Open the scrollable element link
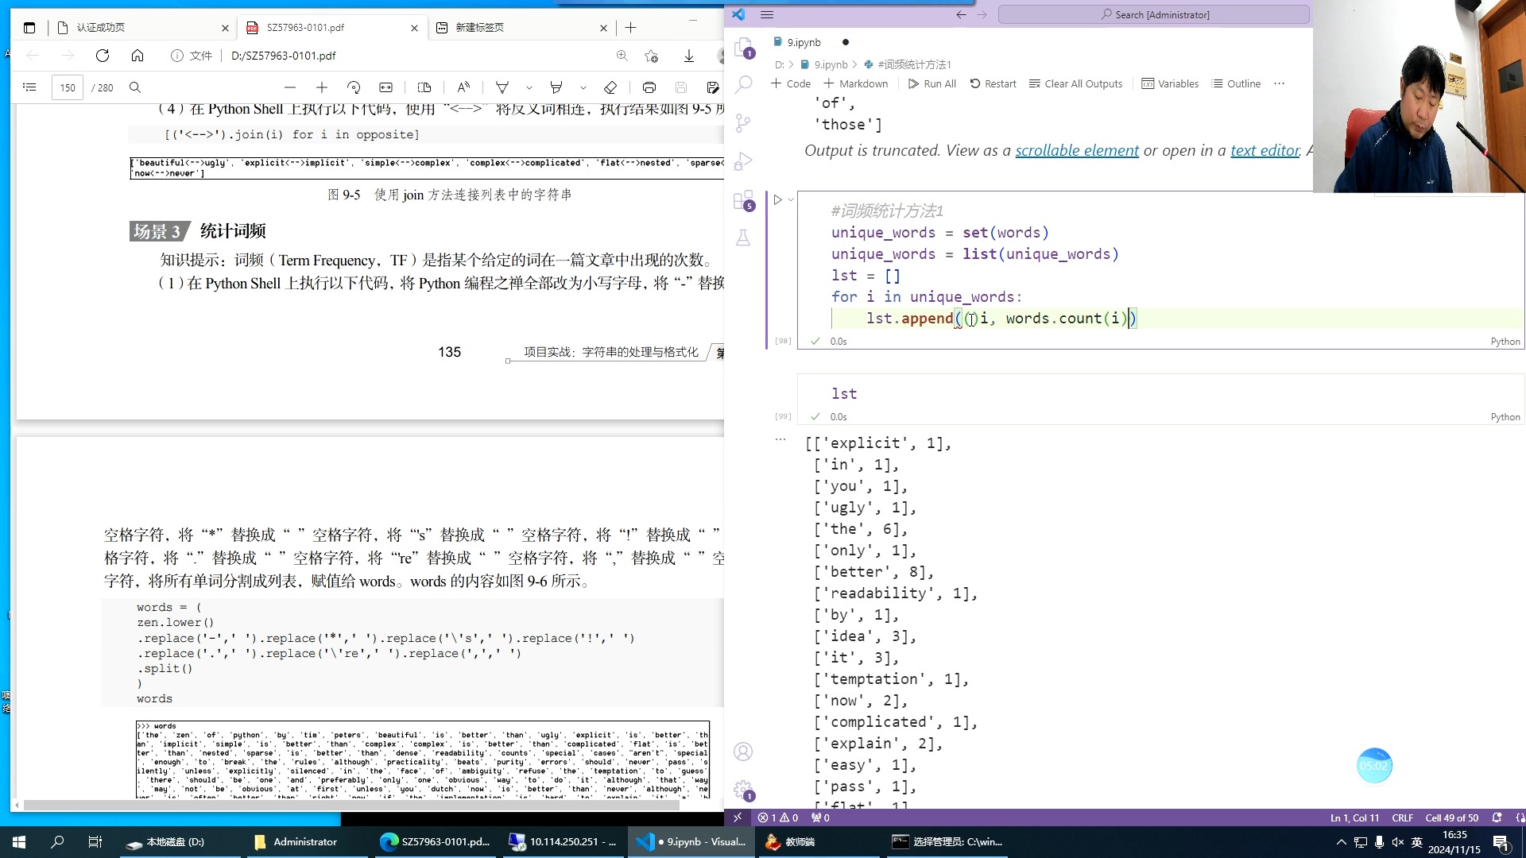 tap(1077, 150)
